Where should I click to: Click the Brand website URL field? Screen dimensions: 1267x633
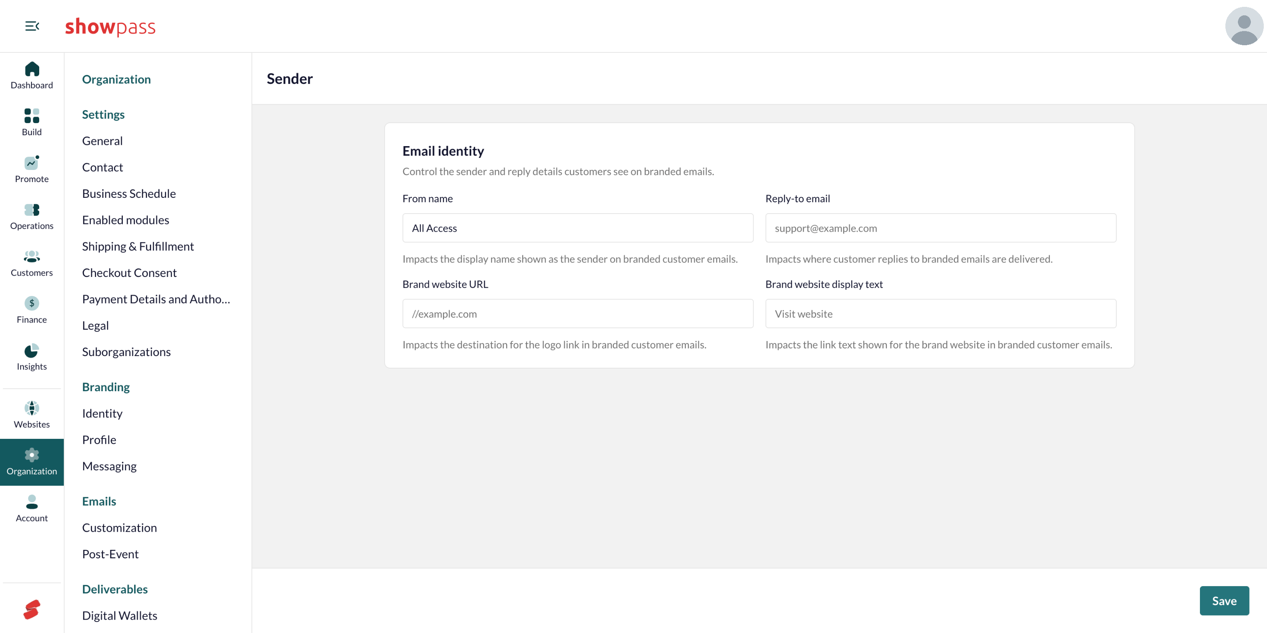pos(577,314)
